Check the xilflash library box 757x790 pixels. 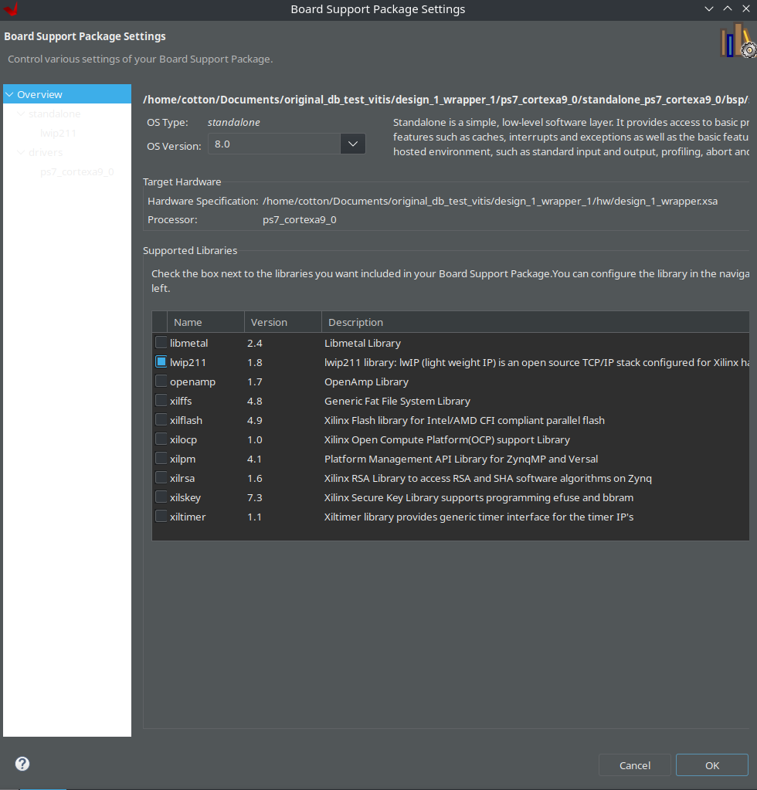[161, 419]
